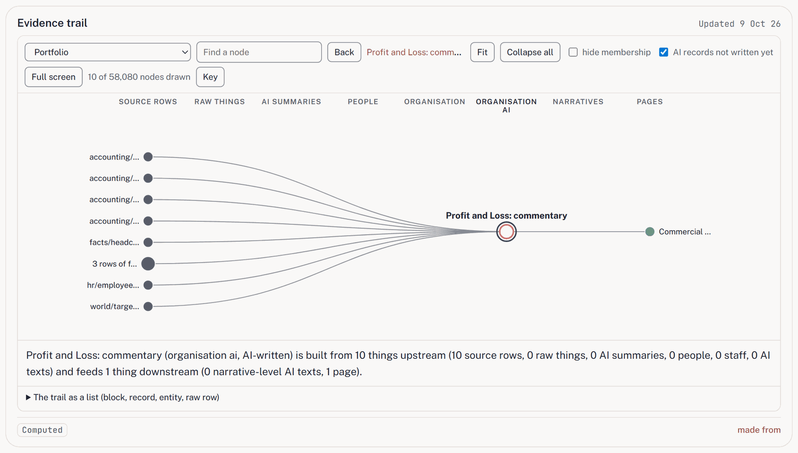Click the PAGES column header
This screenshot has width=798, height=453.
click(650, 102)
